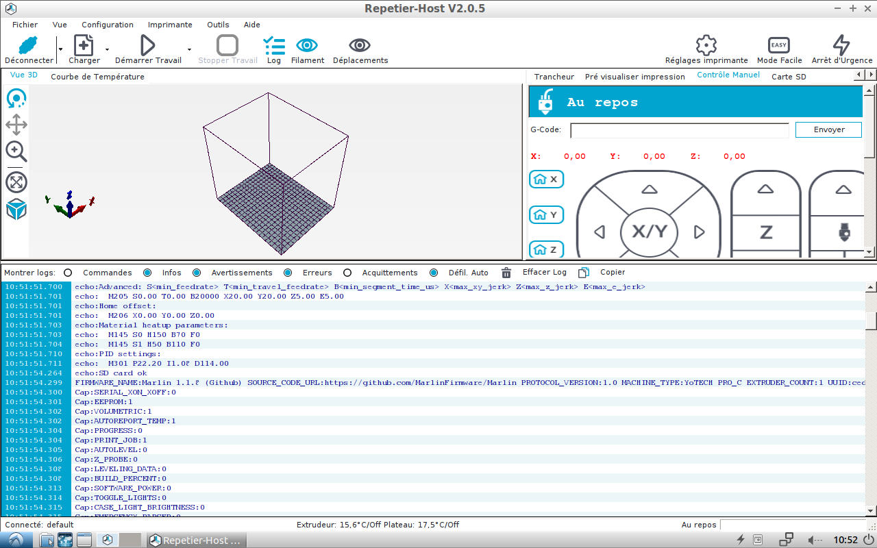
Task: Click the fit-to-view zoom icon
Action: click(x=16, y=182)
